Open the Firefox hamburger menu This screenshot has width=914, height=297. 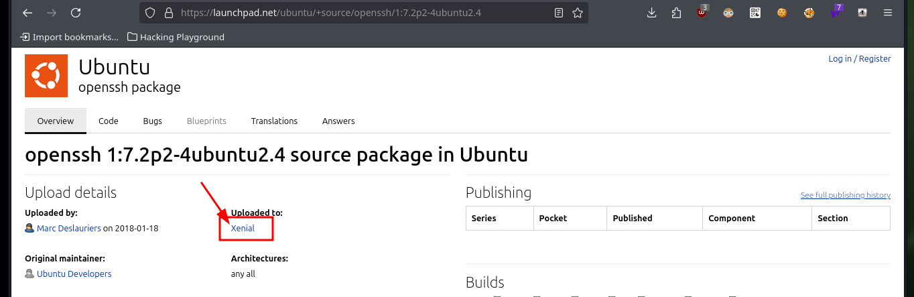tap(889, 13)
